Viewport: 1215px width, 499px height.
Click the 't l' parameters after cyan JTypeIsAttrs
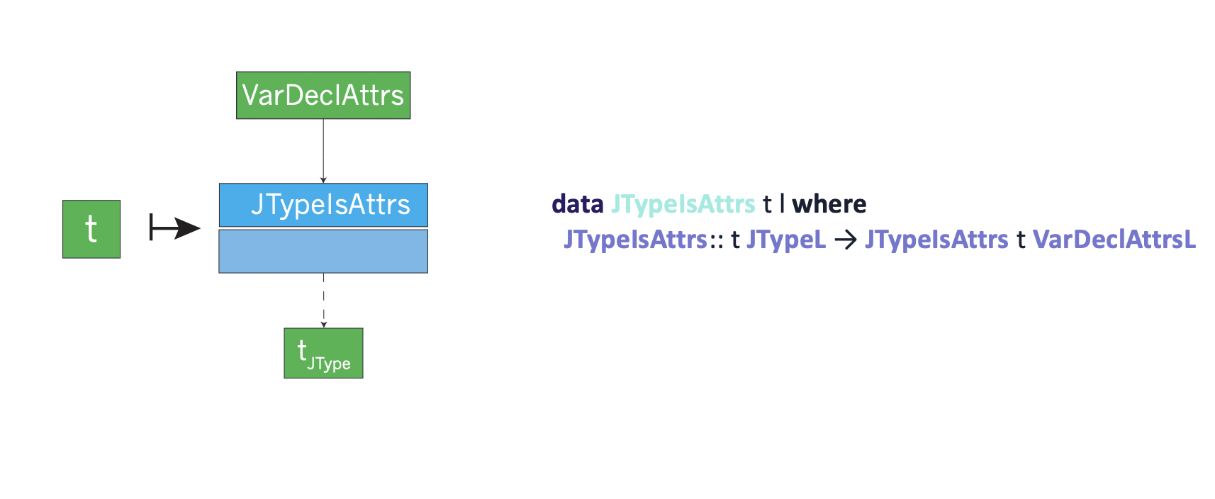(x=773, y=204)
